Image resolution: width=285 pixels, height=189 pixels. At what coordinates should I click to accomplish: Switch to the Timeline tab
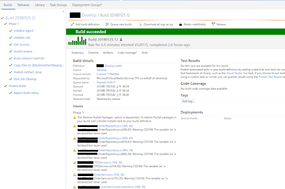pyautogui.click(x=93, y=53)
